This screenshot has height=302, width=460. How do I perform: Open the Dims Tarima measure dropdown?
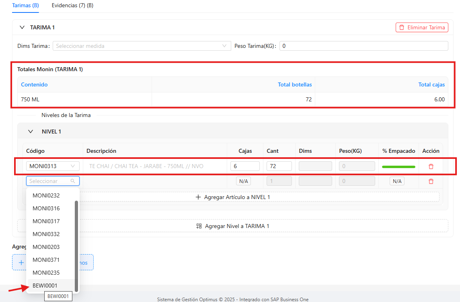pyautogui.click(x=142, y=46)
